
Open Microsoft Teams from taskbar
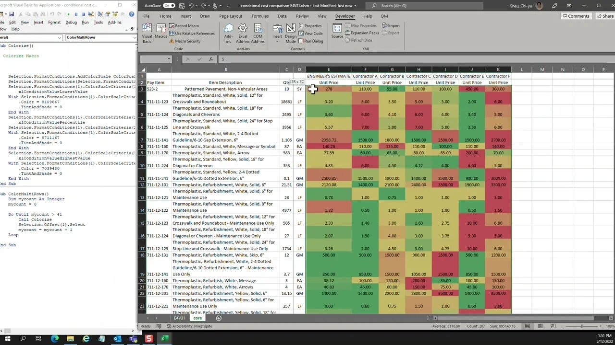point(133,339)
